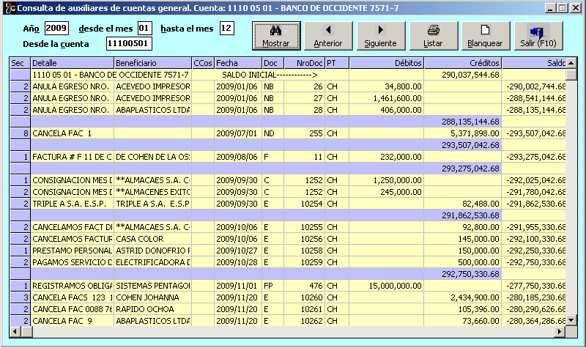
Task: Click the PT column header
Action: click(x=337, y=63)
